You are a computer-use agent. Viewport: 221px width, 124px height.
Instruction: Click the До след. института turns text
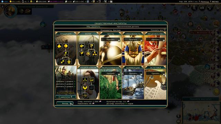(x=120, y=104)
